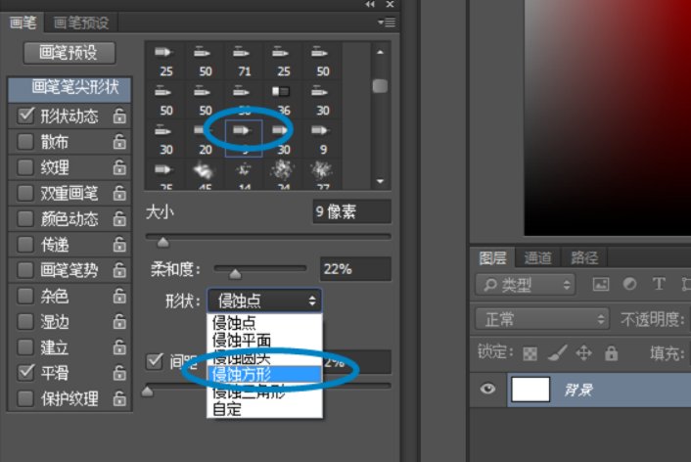Click lock icon beside 纹理

point(119,167)
